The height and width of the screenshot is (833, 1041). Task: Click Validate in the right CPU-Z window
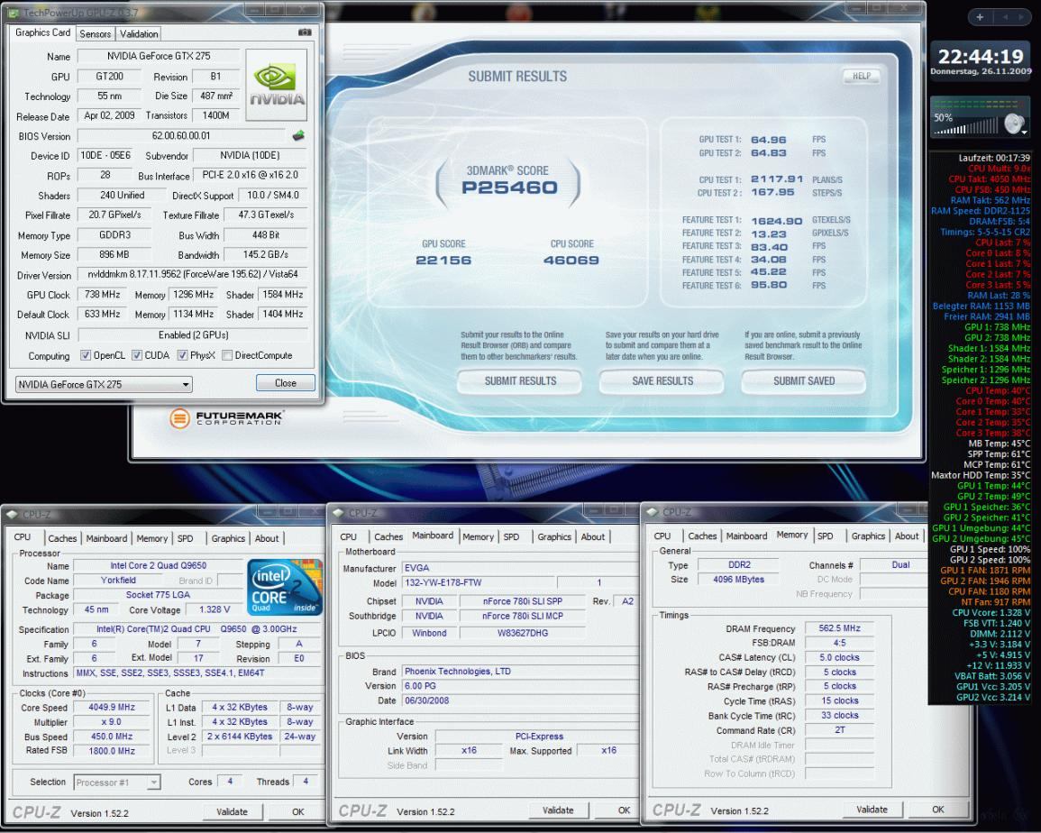[872, 809]
